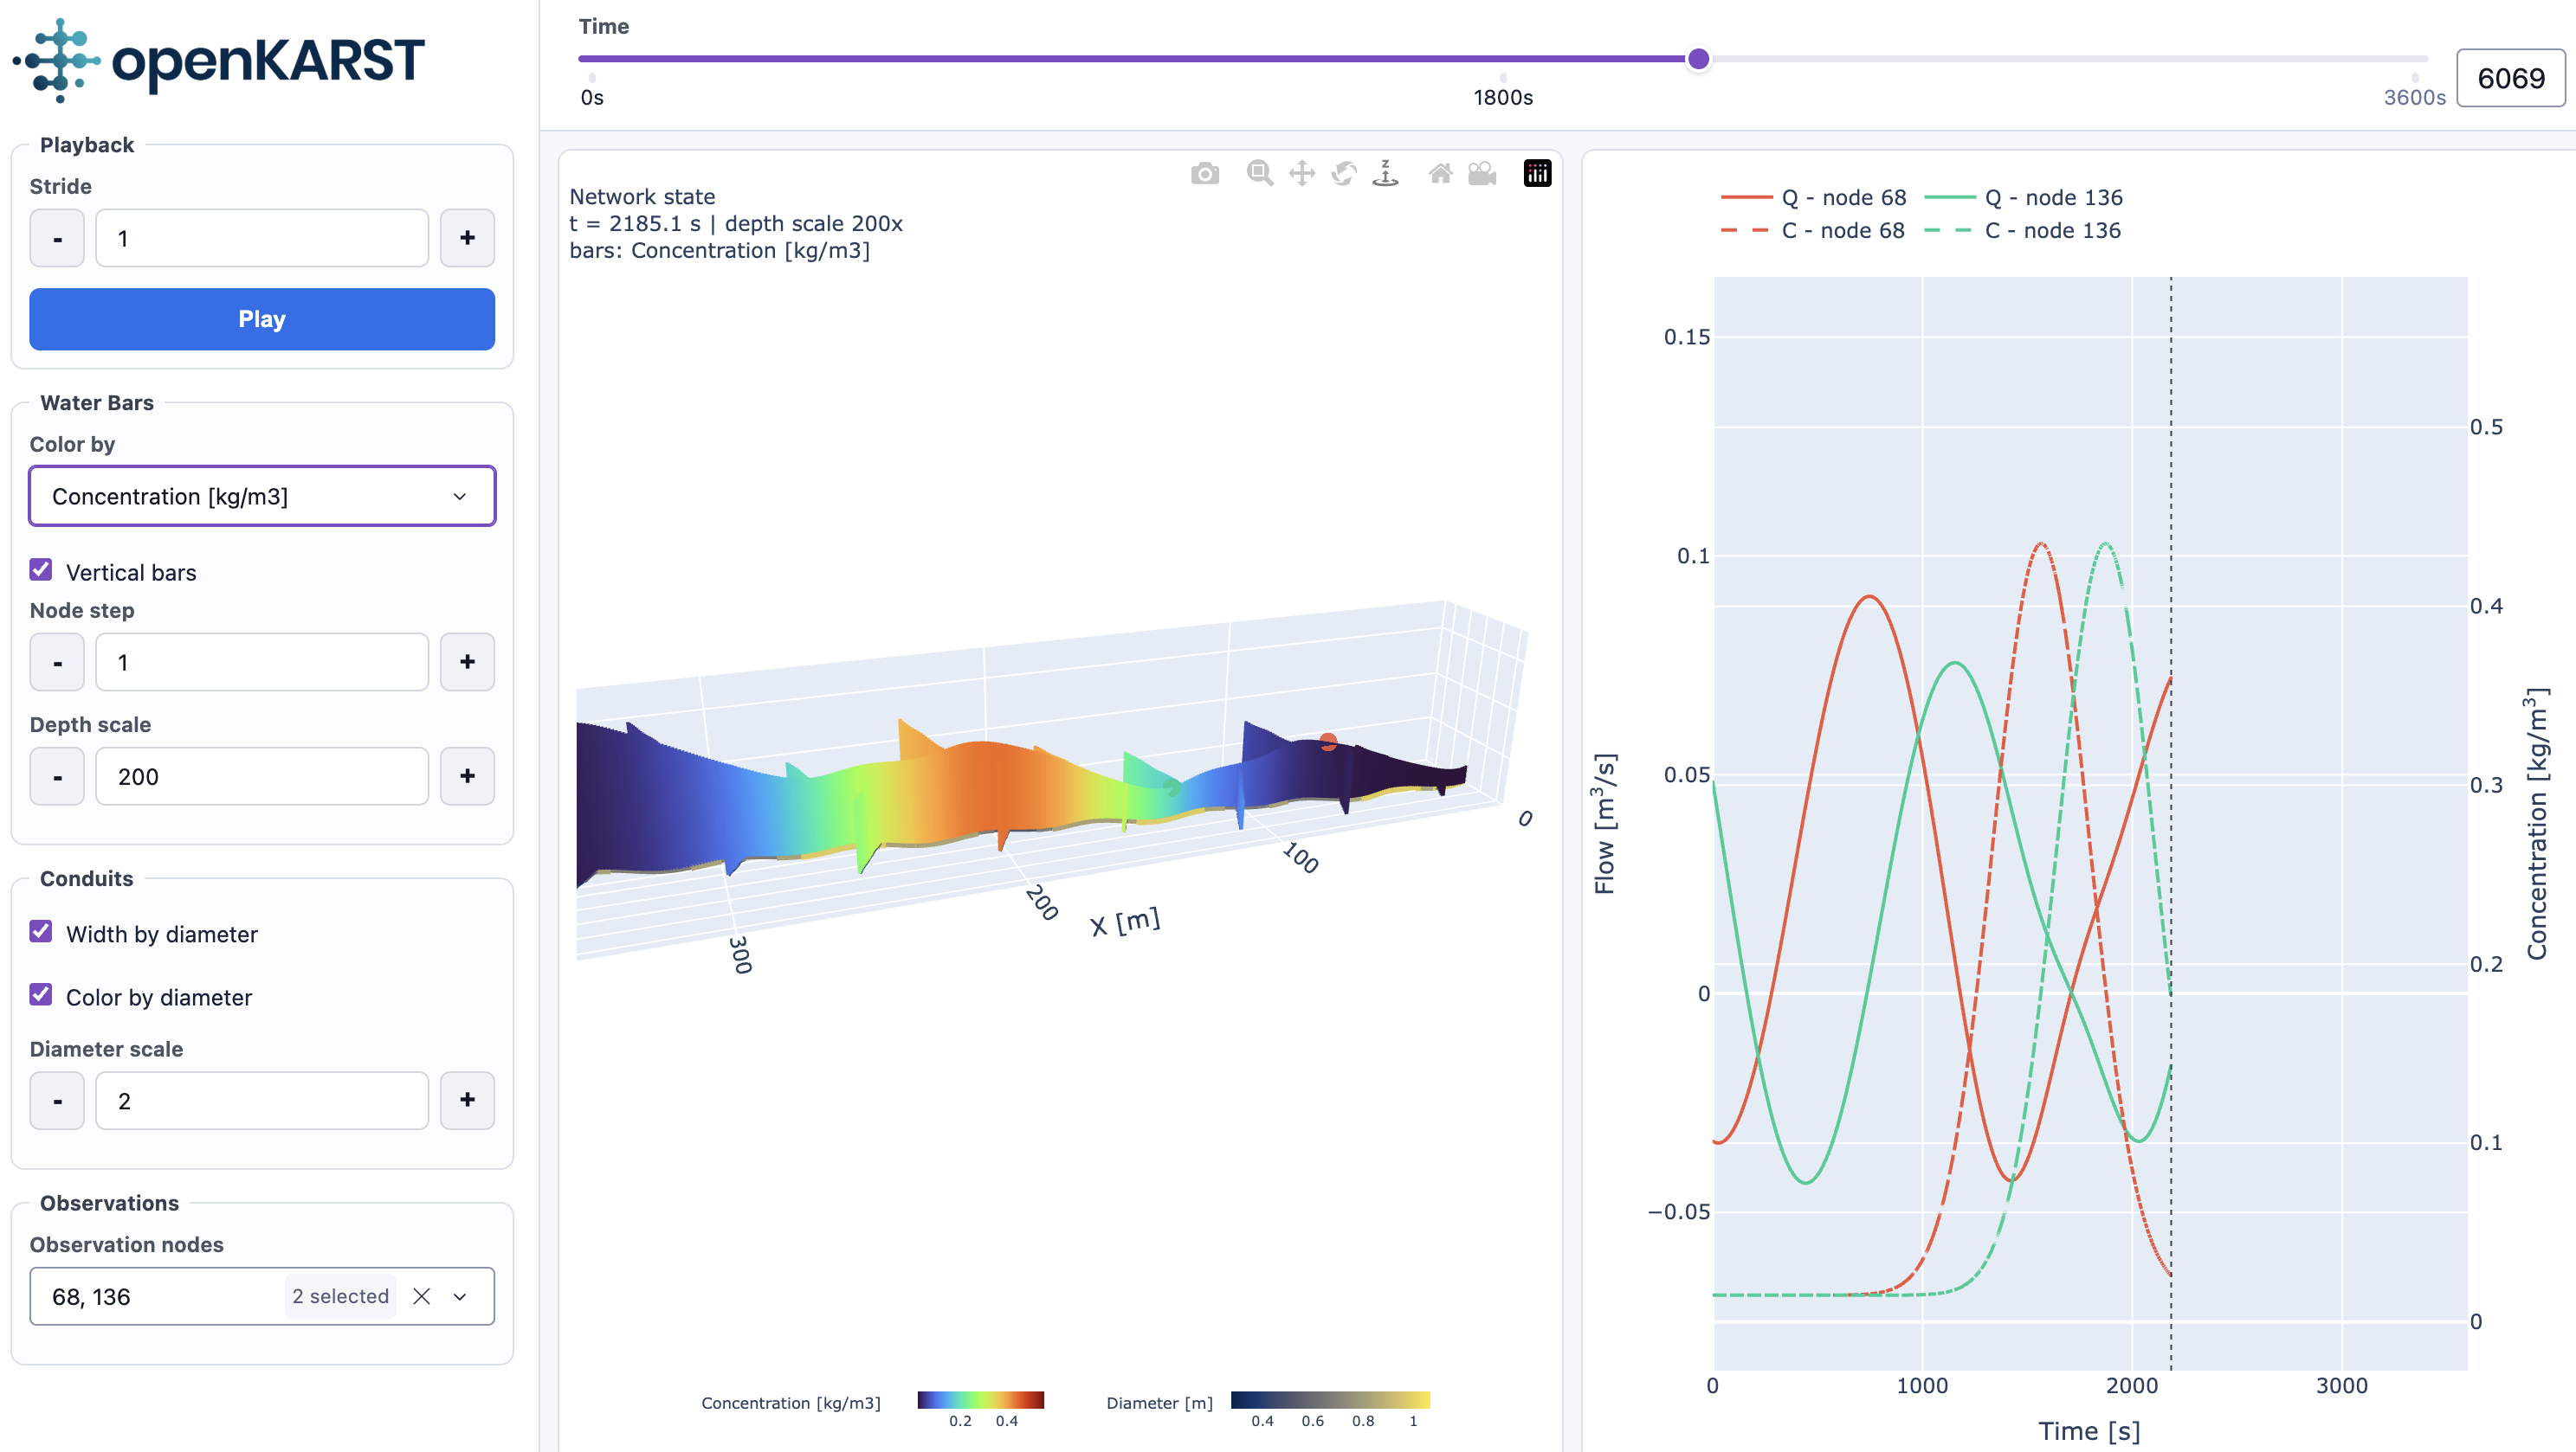Image resolution: width=2576 pixels, height=1452 pixels.
Task: Click the Time slider handle
Action: coord(1698,59)
